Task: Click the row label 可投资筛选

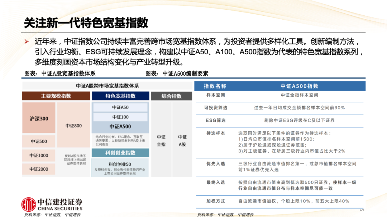Action: coord(216,108)
